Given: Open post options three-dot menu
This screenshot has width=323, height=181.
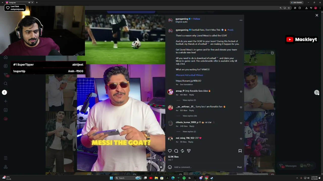Looking at the screenshot, I should [241, 20].
